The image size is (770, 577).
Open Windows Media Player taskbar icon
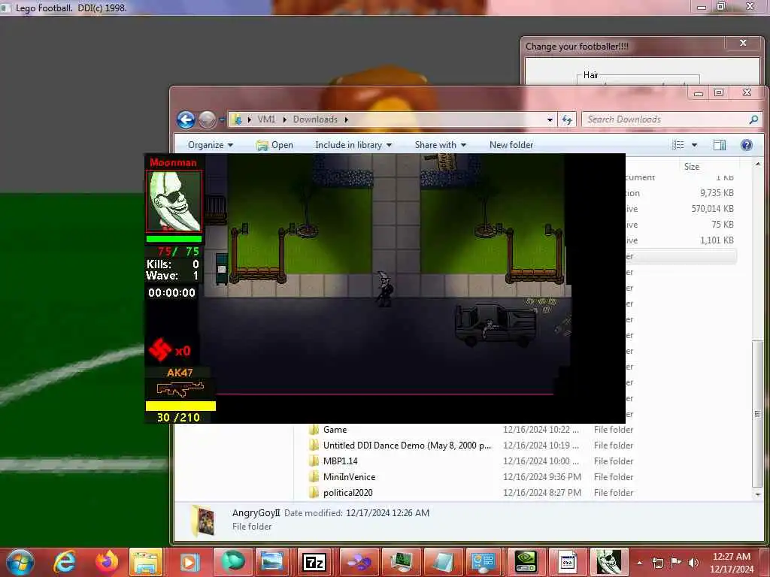click(189, 562)
